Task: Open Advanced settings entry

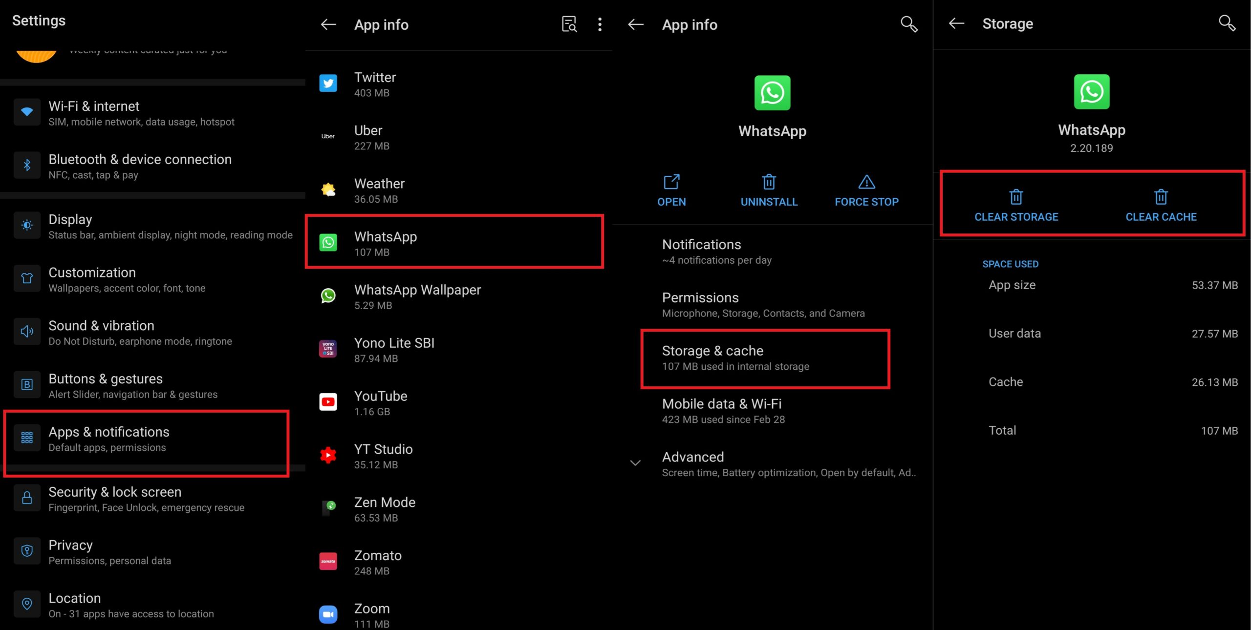Action: click(772, 464)
